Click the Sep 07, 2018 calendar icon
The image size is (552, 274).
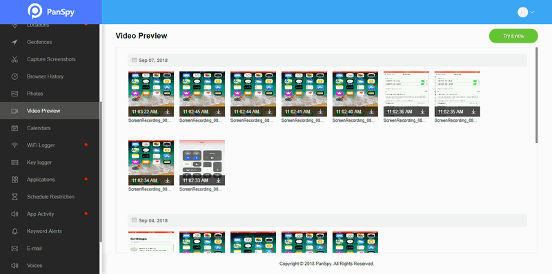(134, 60)
